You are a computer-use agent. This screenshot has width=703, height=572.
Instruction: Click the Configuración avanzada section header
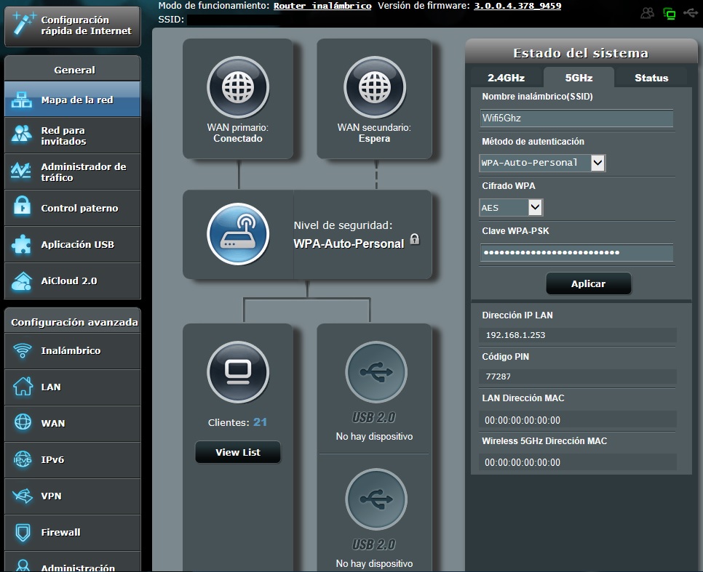73,321
